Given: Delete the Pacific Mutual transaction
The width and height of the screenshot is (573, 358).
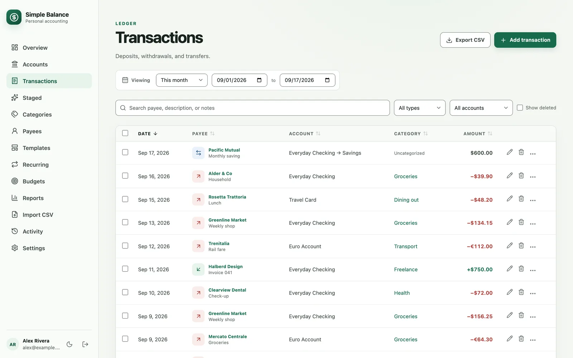Looking at the screenshot, I should 521,152.
